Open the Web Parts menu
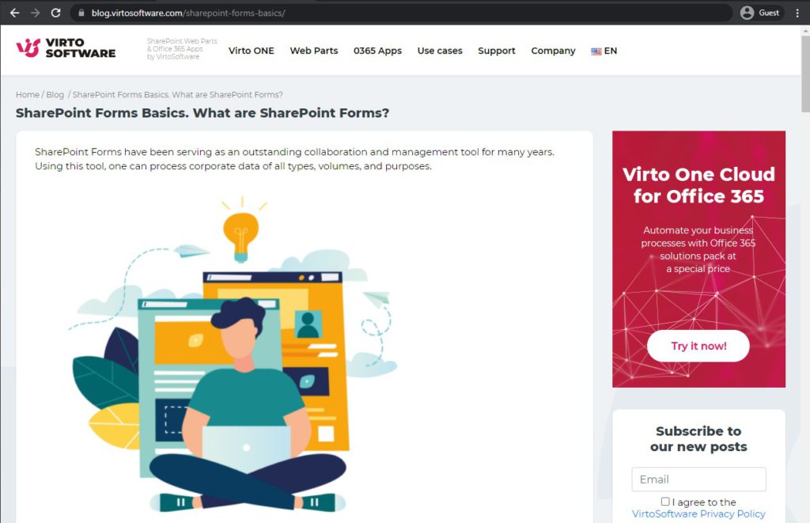810x523 pixels. [x=313, y=51]
